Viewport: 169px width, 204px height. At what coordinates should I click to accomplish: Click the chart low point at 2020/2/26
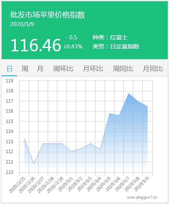tap(34, 164)
